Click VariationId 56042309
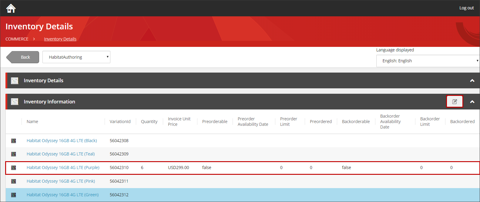The width and height of the screenshot is (480, 202). (119, 154)
